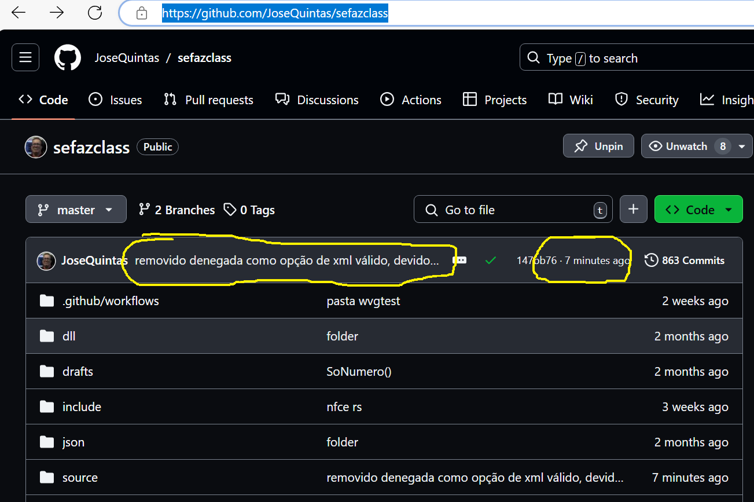Switch to the Code tab
754x502 pixels.
43,100
